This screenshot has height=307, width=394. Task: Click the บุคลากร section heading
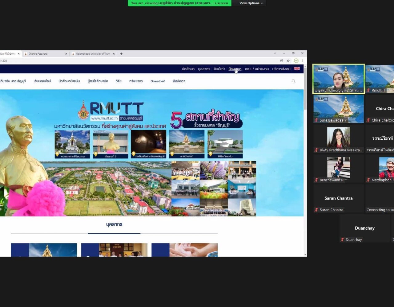pyautogui.click(x=114, y=224)
